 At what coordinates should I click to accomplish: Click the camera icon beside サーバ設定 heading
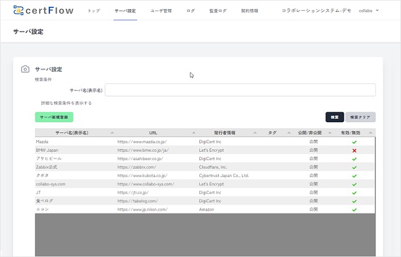pyautogui.click(x=25, y=69)
